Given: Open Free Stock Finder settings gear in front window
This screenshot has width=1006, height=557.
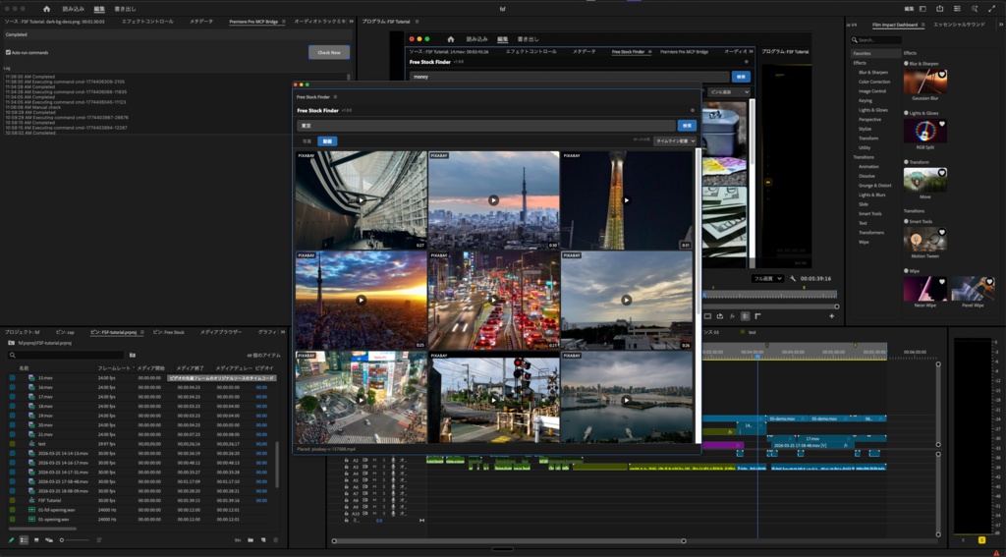Looking at the screenshot, I should click(x=692, y=110).
